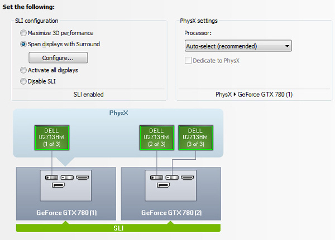
Task: Click the GeForce GTX 780 (1) label
Action: [66, 213]
